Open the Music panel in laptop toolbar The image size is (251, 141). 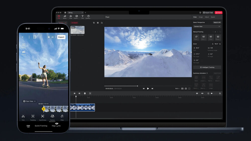coord(65,16)
